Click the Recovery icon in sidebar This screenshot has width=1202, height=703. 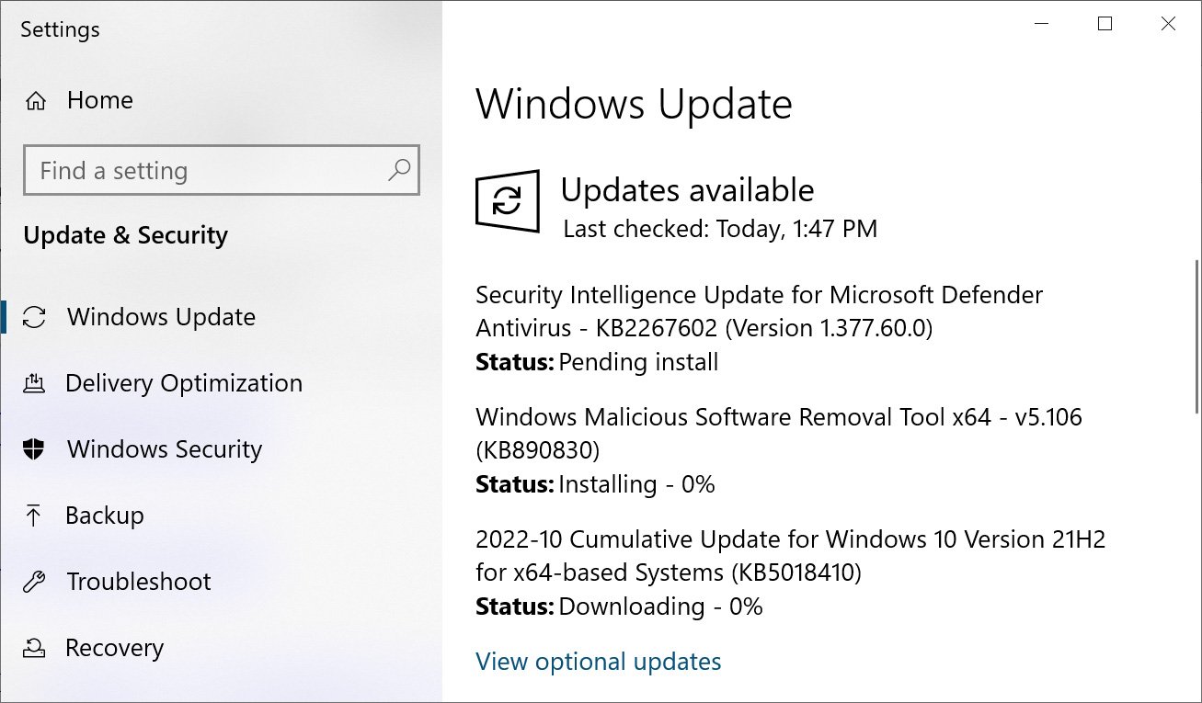[34, 649]
